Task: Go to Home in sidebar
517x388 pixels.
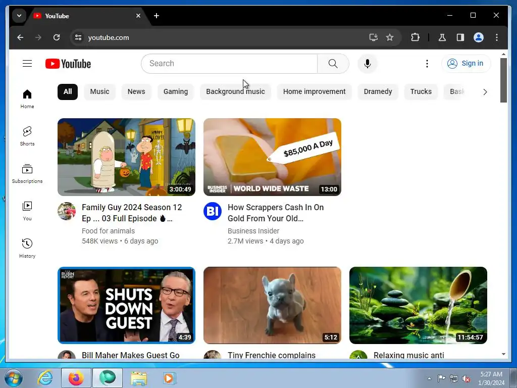Action: 27,99
